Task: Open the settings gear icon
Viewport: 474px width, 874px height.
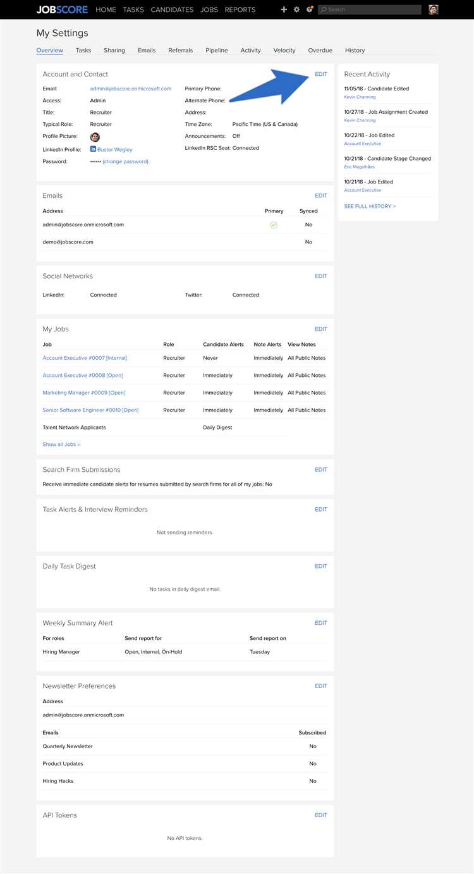Action: click(296, 9)
